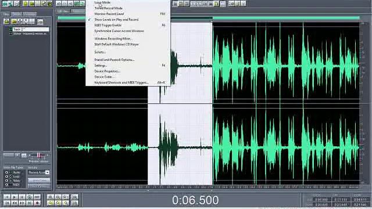Zoom out vertically on the waveform
The height and width of the screenshot is (209, 372).
click(x=75, y=203)
